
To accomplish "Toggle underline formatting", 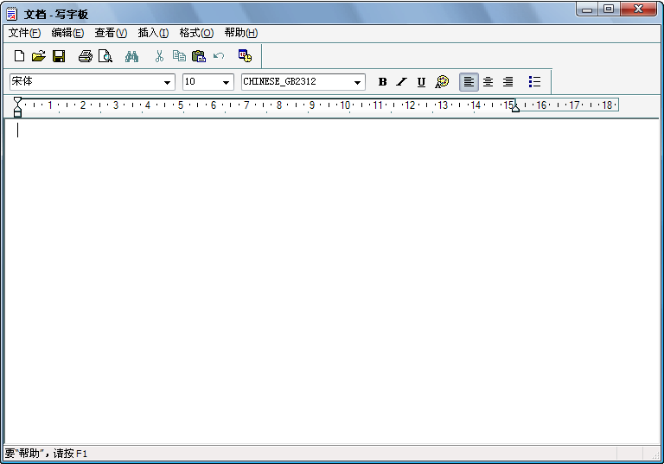I will pyautogui.click(x=421, y=82).
